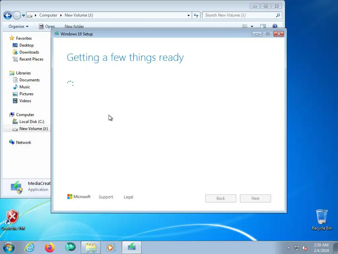The image size is (338, 254).
Task: Click the green globe browser taskbar icon
Action: (x=70, y=247)
